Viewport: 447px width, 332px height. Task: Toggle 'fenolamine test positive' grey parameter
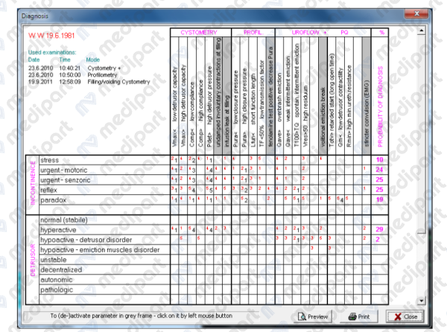[270, 96]
